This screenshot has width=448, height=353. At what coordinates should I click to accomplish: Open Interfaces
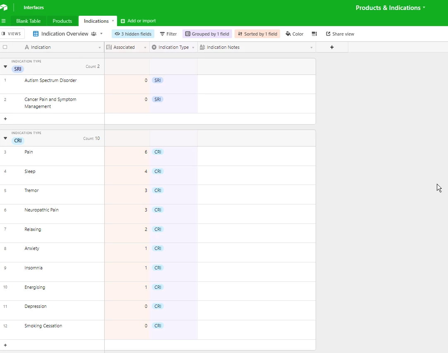[34, 7]
